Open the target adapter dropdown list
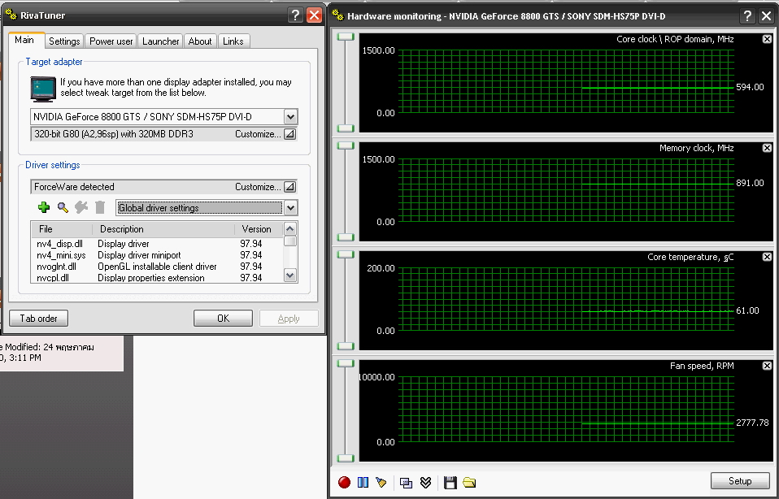The height and width of the screenshot is (499, 779). tap(290, 117)
